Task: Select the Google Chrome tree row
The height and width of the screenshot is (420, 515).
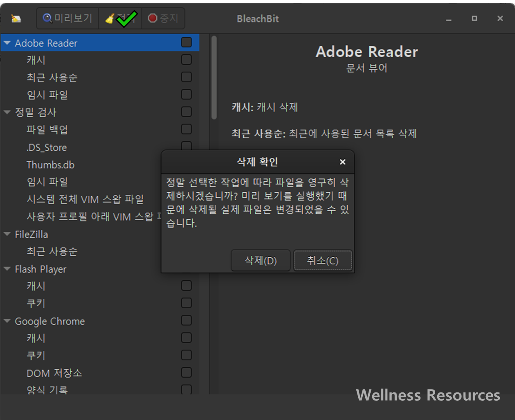Action: 100,321
